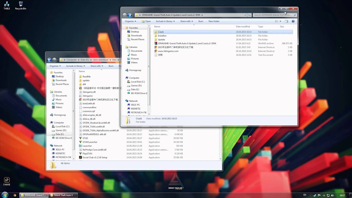This screenshot has height=198, width=352.
Task: Click the Data (E:) breadcrumb in the rear window
Action: pos(85,60)
